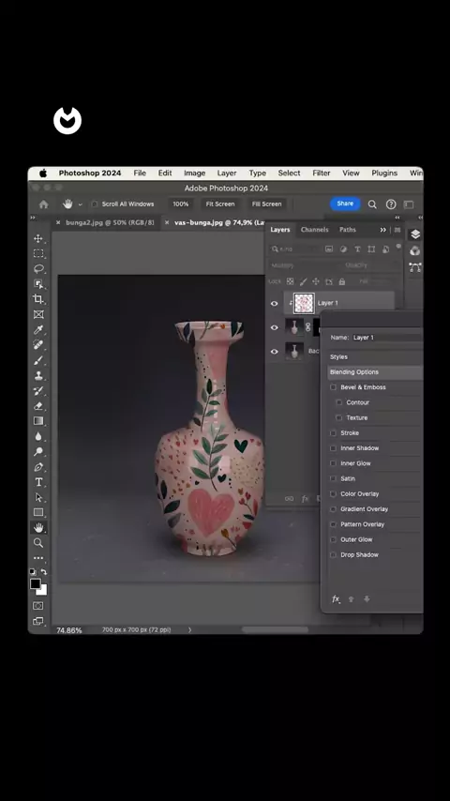Enable the Stroke checkbox
This screenshot has width=450, height=801.
click(333, 433)
